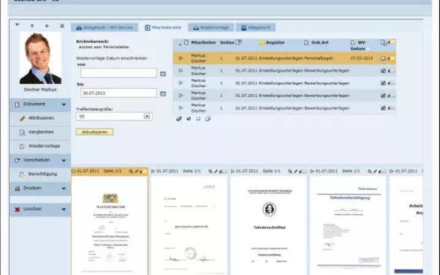Toggle marker switch in last Bewerbungsunterlagen row
This screenshot has width=440, height=275.
391,108
